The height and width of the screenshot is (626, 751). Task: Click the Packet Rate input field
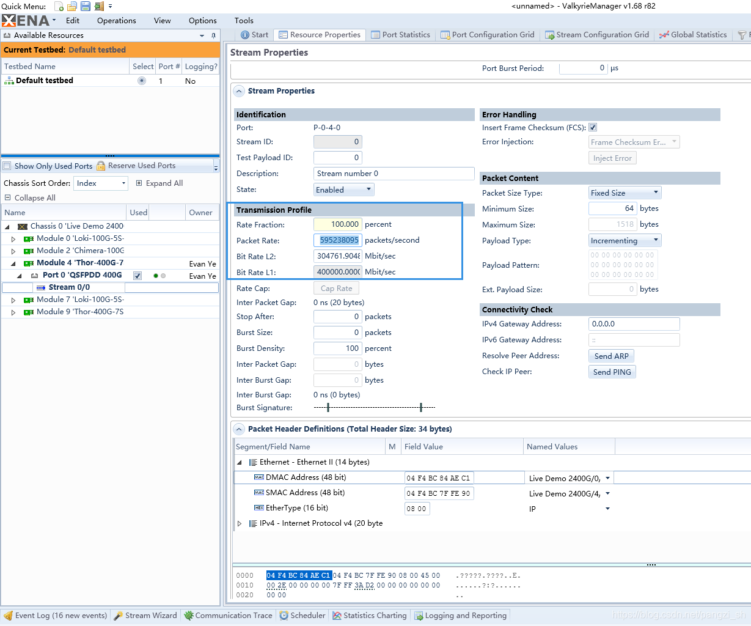[x=337, y=240]
